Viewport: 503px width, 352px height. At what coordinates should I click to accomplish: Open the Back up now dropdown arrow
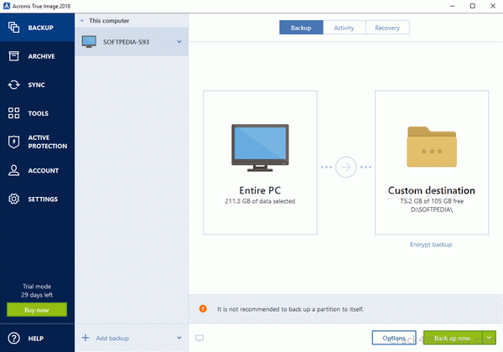pyautogui.click(x=490, y=338)
